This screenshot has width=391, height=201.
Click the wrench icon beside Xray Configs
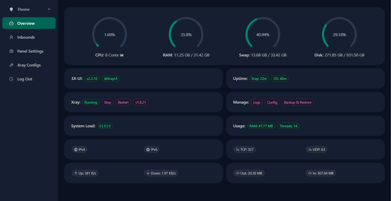[x=11, y=65]
